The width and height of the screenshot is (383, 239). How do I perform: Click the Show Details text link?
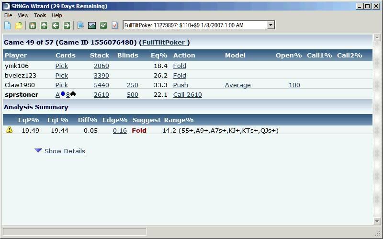coord(65,151)
